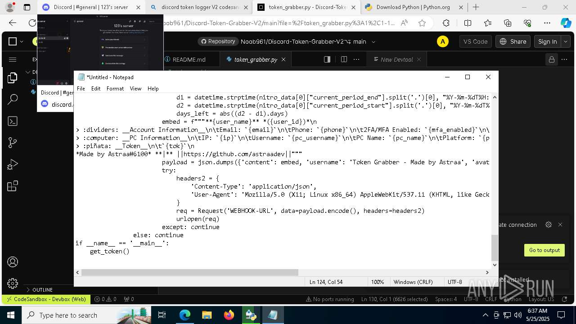Open the Notepad Format menu
The image size is (576, 324).
click(x=115, y=89)
